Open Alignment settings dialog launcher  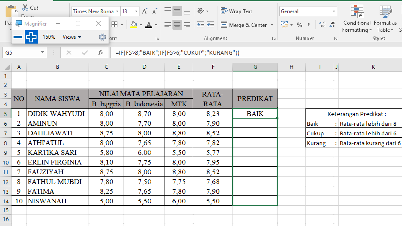(x=274, y=39)
